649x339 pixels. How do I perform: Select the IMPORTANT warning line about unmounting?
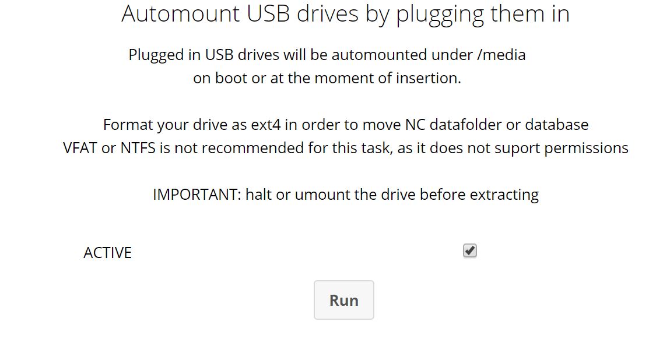(x=346, y=194)
